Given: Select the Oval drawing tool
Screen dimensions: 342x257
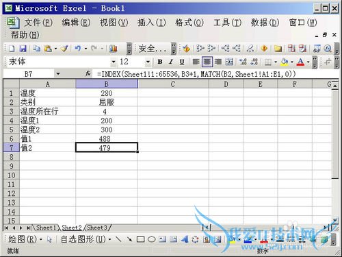Looking at the screenshot, I should [x=151, y=239].
